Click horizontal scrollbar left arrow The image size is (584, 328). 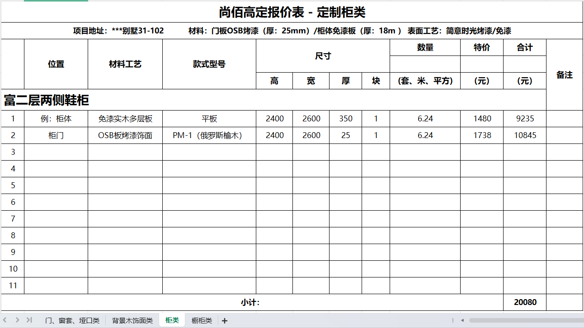(462, 320)
